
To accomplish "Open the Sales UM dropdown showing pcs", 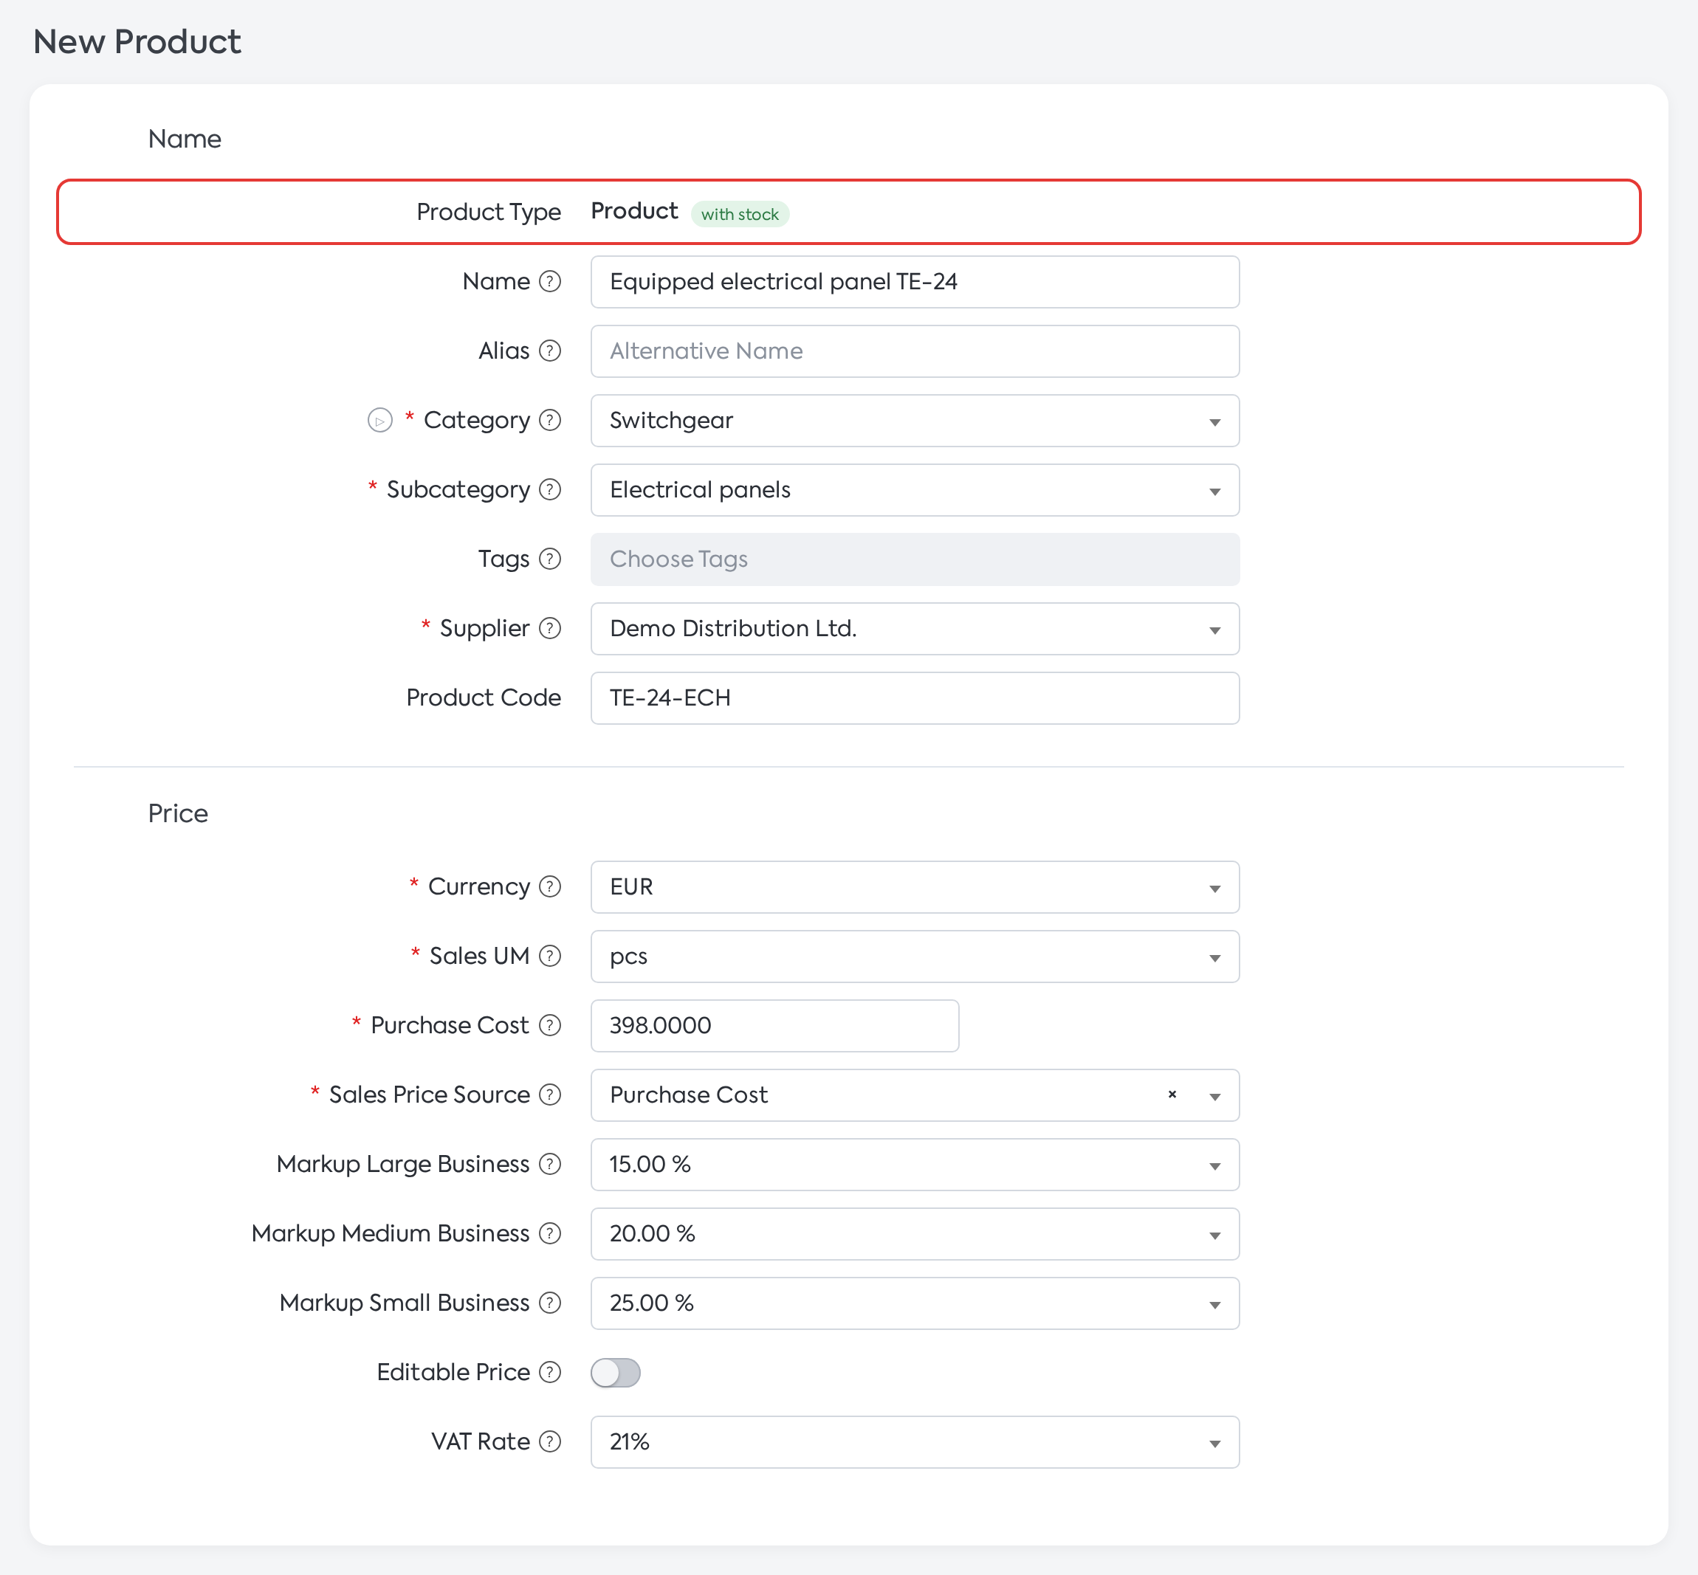I will 915,957.
